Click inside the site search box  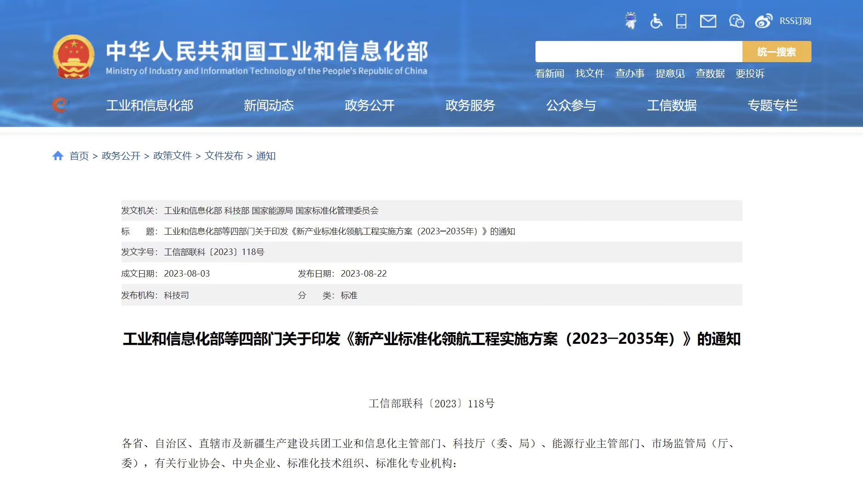pos(639,52)
